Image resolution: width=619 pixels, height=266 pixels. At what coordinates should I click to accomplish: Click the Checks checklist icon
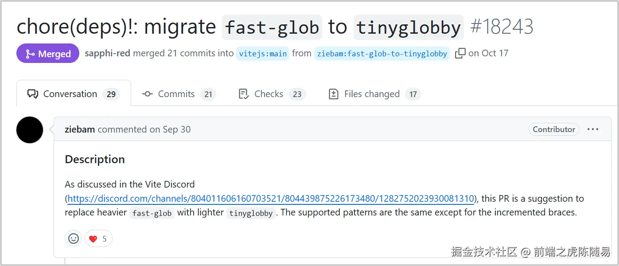[x=243, y=94]
